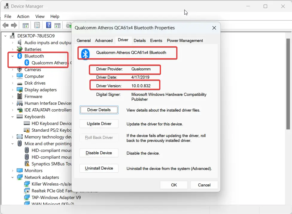The image size is (292, 214).
Task: Click the blue Help question mark icon
Action: coord(48,25)
